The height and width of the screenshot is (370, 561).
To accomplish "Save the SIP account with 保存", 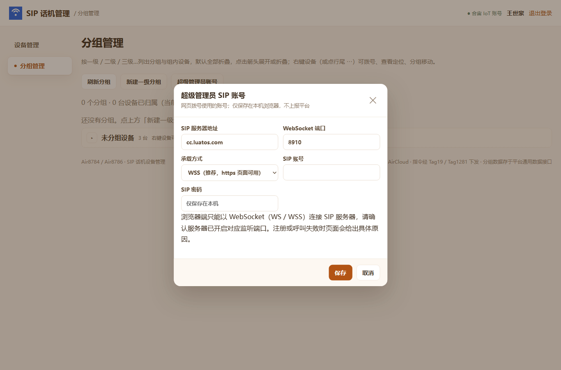I will 340,273.
